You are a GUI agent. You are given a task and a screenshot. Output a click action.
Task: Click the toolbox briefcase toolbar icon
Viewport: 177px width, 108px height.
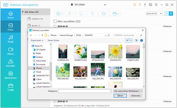click(x=114, y=14)
